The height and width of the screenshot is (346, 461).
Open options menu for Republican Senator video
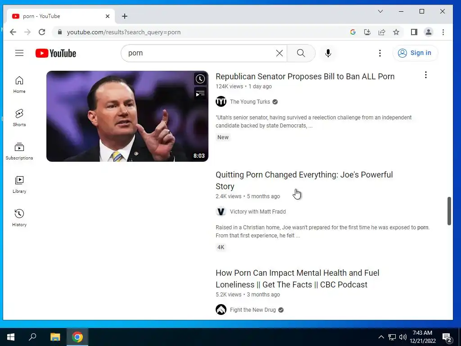click(426, 75)
